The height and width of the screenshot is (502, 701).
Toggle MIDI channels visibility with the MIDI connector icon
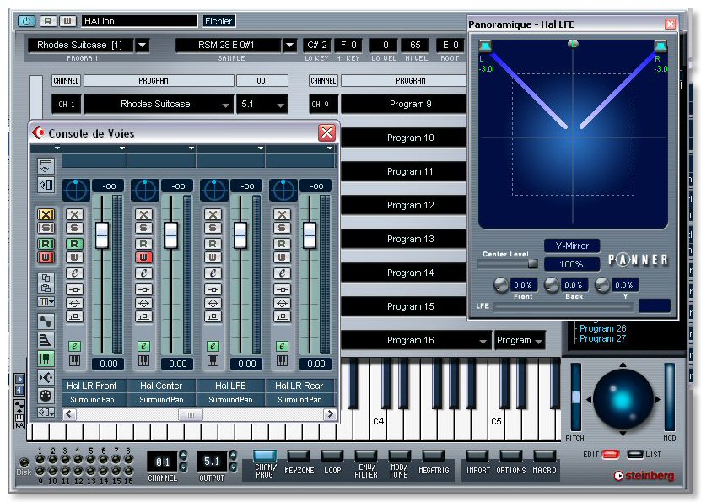(x=46, y=396)
